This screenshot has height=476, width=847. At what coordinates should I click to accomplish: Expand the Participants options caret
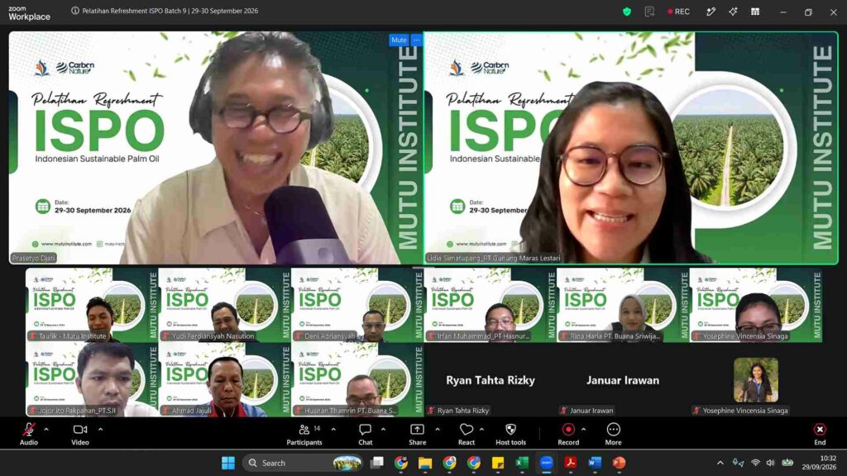(x=333, y=430)
